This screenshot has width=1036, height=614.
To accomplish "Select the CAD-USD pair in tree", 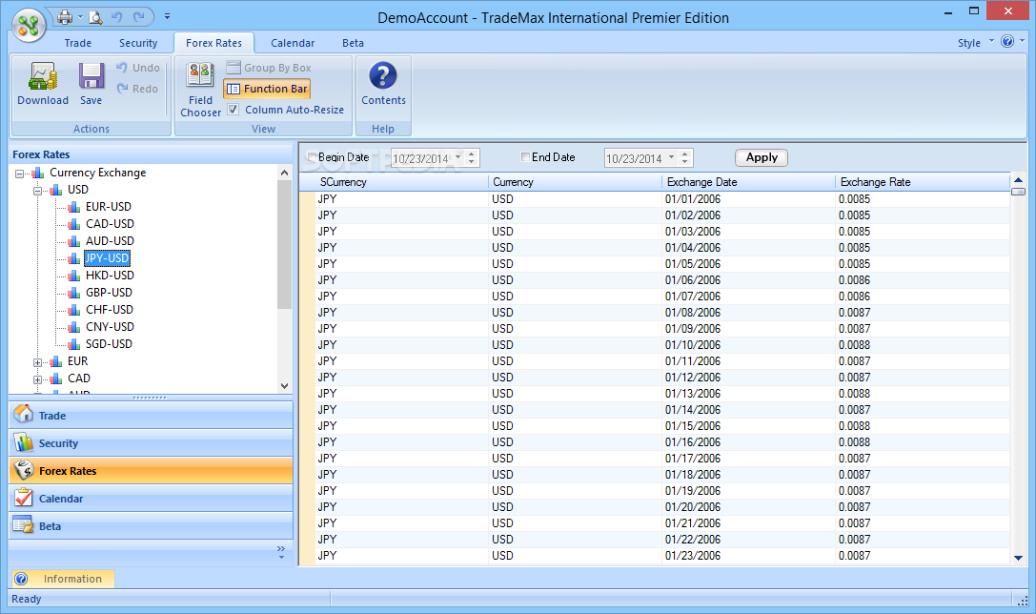I will pyautogui.click(x=110, y=224).
